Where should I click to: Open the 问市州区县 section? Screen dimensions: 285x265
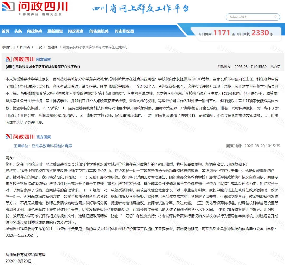pyautogui.click(x=124, y=31)
